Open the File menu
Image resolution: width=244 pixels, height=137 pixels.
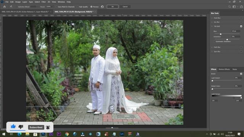7,2
